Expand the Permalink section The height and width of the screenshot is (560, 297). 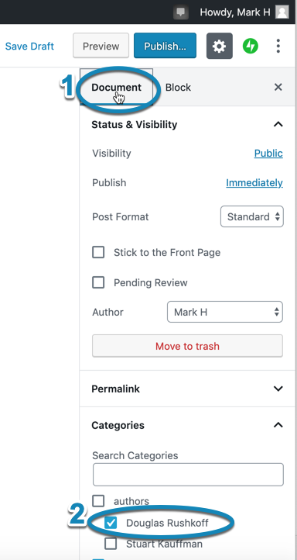click(187, 389)
